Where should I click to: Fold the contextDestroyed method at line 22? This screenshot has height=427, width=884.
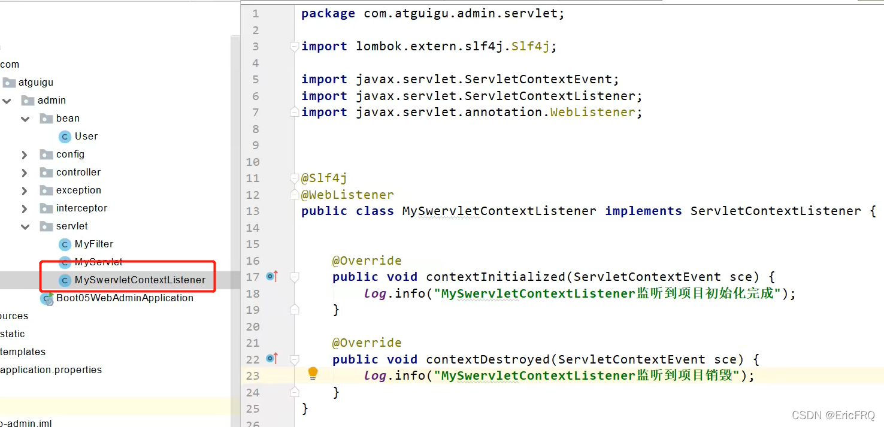tap(294, 359)
